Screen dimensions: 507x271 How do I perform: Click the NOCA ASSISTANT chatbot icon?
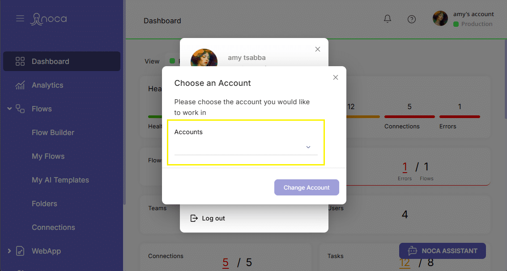pyautogui.click(x=412, y=251)
